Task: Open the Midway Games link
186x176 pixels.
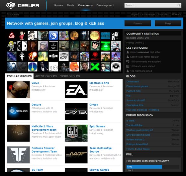Action: point(99,170)
